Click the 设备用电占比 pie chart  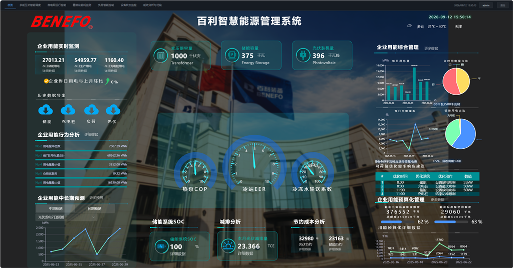[x=460, y=134]
